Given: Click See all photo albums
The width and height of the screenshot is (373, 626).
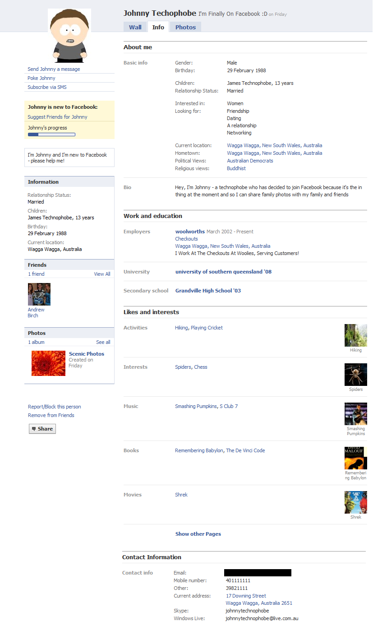Looking at the screenshot, I should pyautogui.click(x=103, y=342).
